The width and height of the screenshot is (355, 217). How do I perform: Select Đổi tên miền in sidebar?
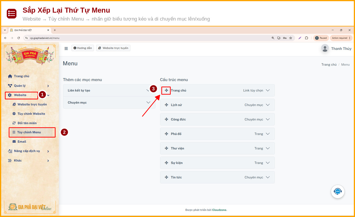25,123
